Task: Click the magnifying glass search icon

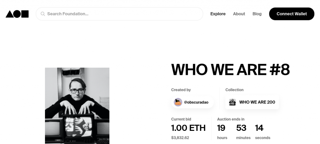Action: (x=43, y=14)
